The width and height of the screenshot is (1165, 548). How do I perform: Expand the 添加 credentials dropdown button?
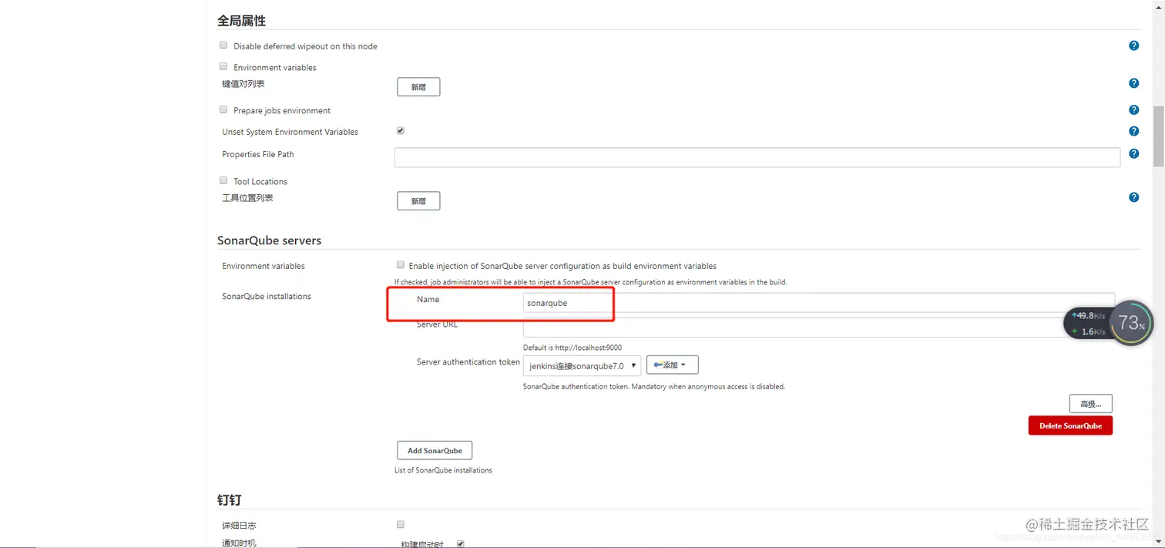[672, 365]
